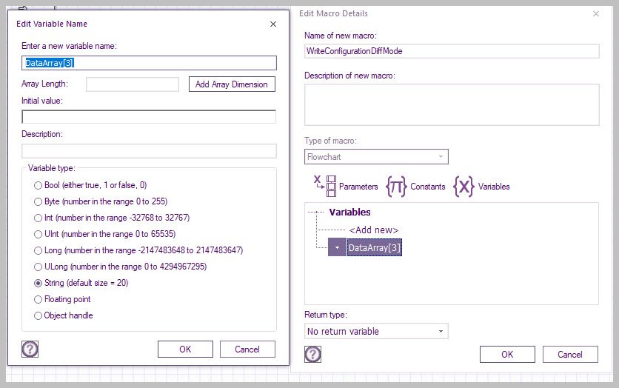Click the Array Length input field
The image size is (619, 388).
click(x=133, y=84)
